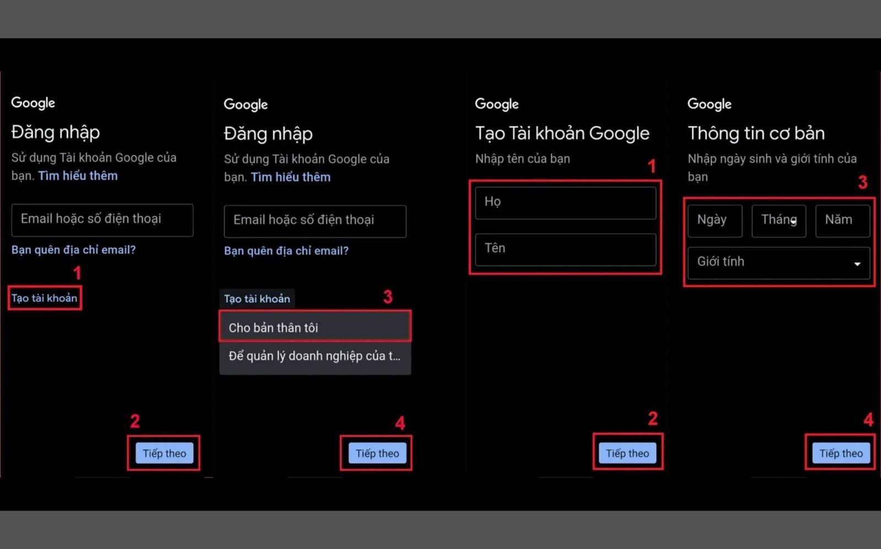Viewport: 881px width, 549px height.
Task: Click the Giới tính dropdown arrow
Action: pyautogui.click(x=857, y=264)
